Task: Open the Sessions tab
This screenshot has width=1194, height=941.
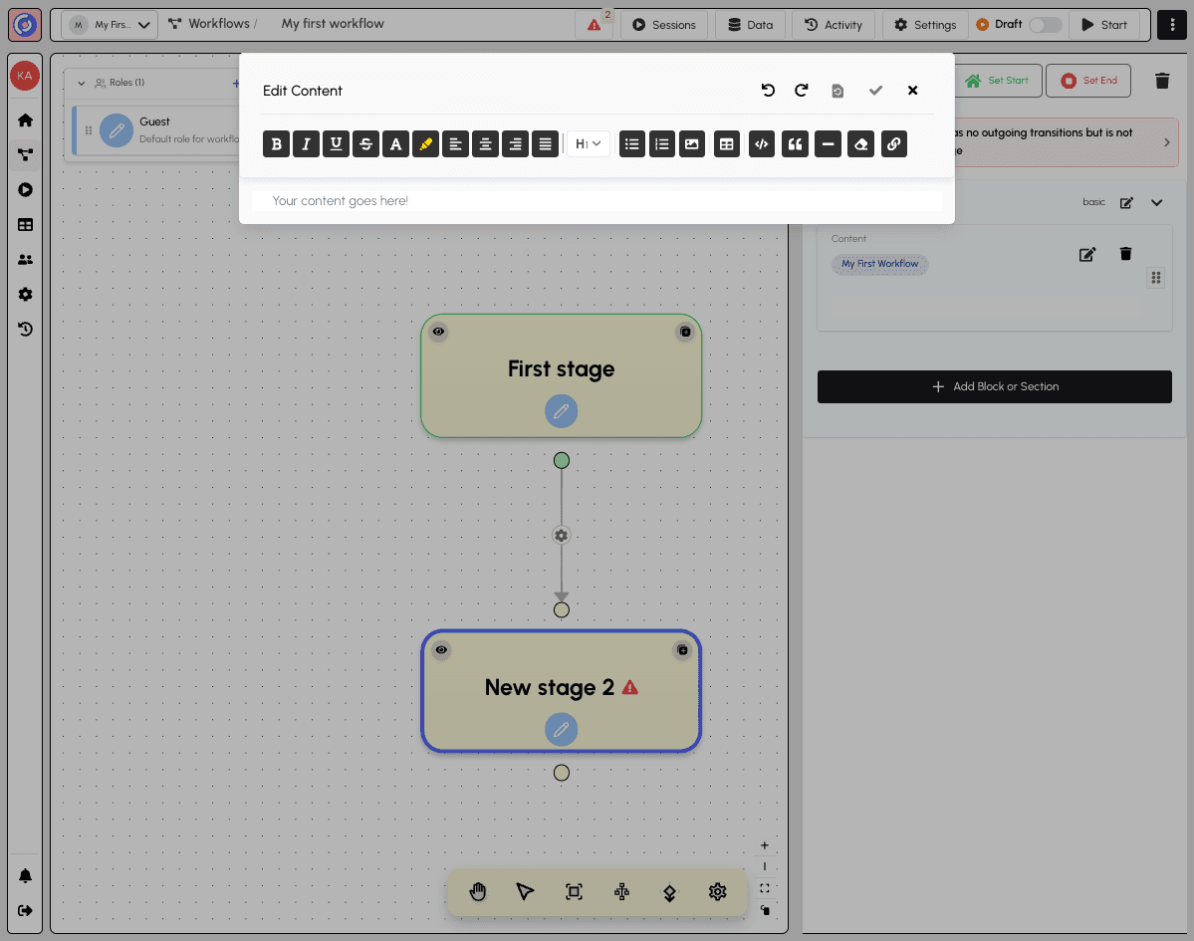Action: pos(663,25)
